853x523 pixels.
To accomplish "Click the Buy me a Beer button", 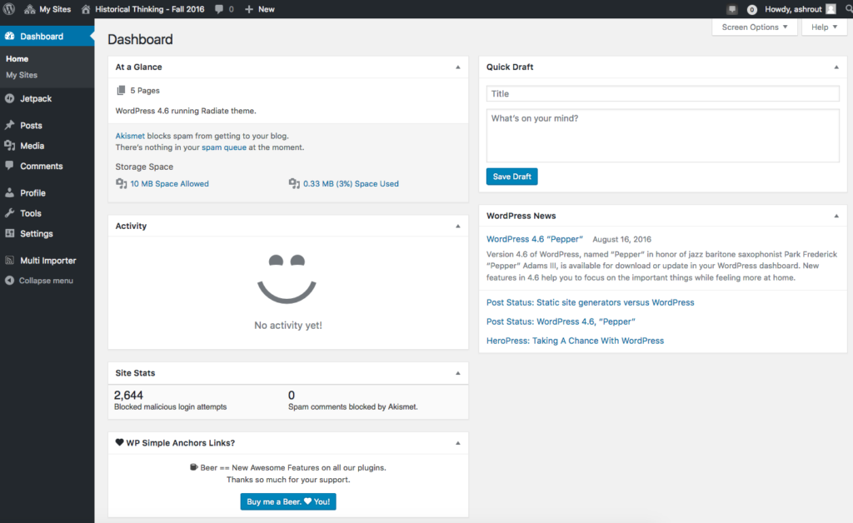I will coord(288,502).
